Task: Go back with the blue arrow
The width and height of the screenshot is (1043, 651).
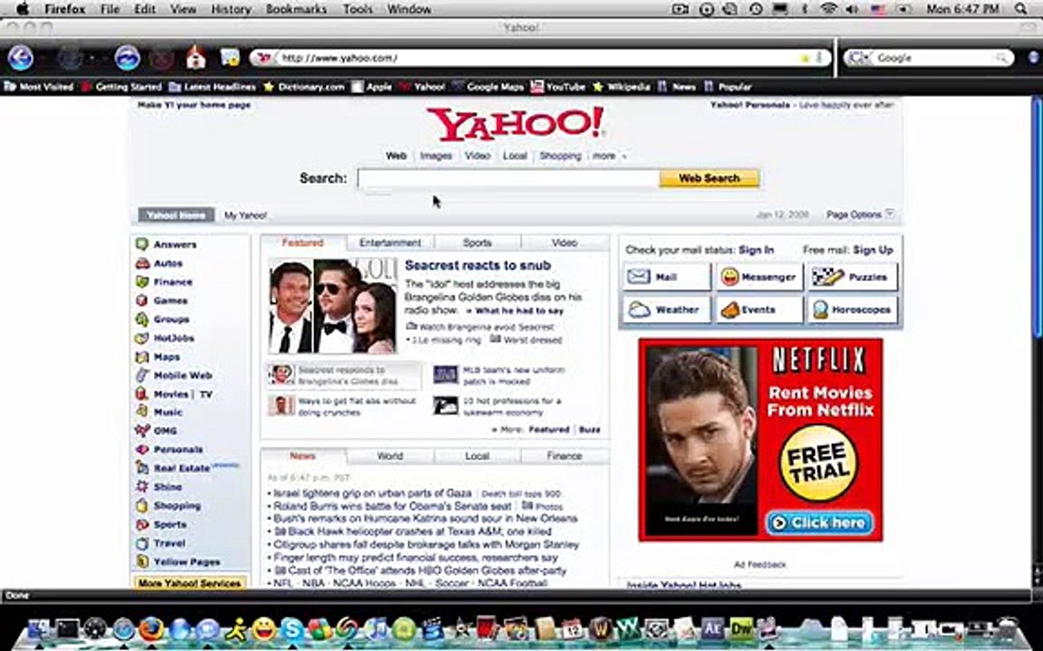Action: (21, 58)
